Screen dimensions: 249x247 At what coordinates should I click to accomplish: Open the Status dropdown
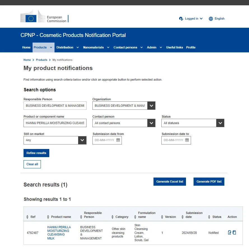220,123
